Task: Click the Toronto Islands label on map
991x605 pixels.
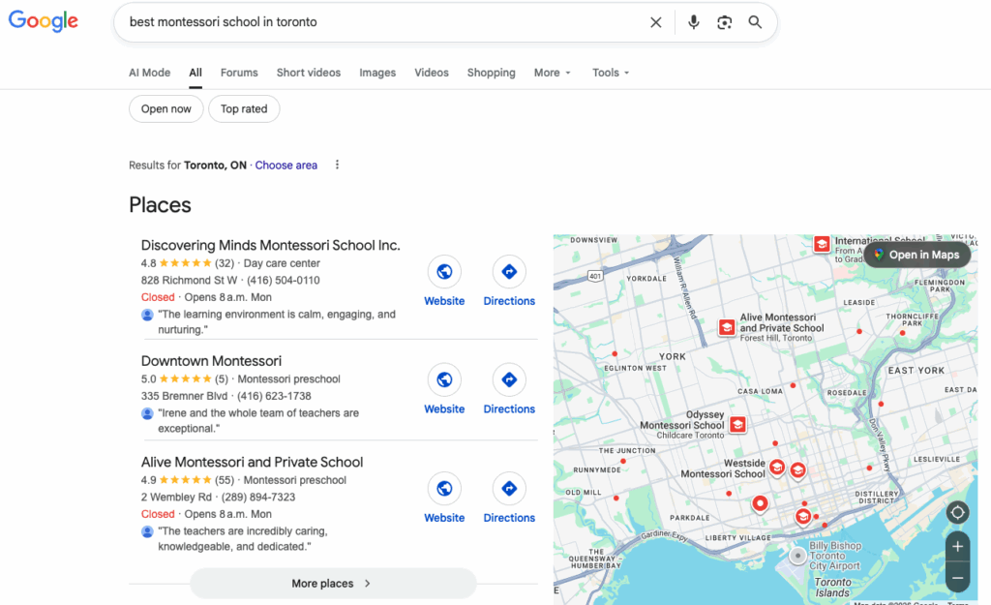Action: [x=832, y=588]
